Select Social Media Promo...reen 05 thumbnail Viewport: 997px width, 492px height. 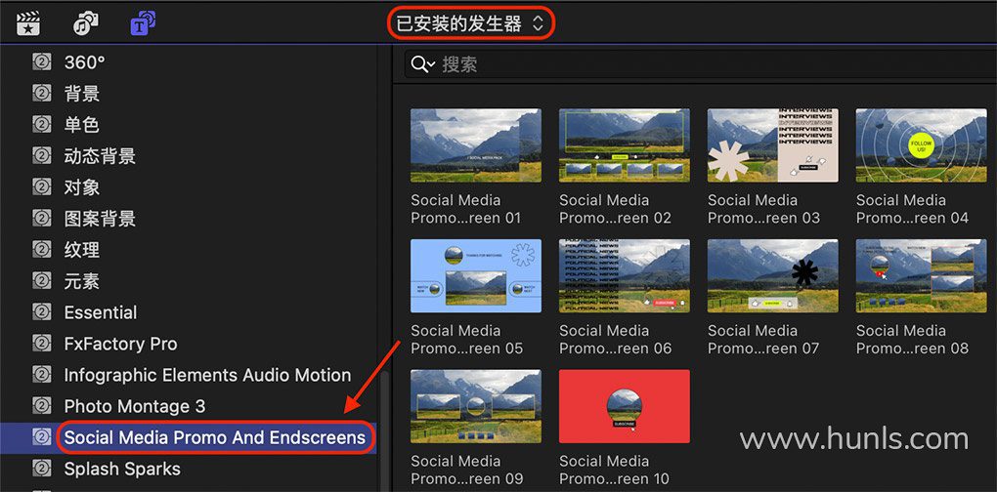coord(476,275)
